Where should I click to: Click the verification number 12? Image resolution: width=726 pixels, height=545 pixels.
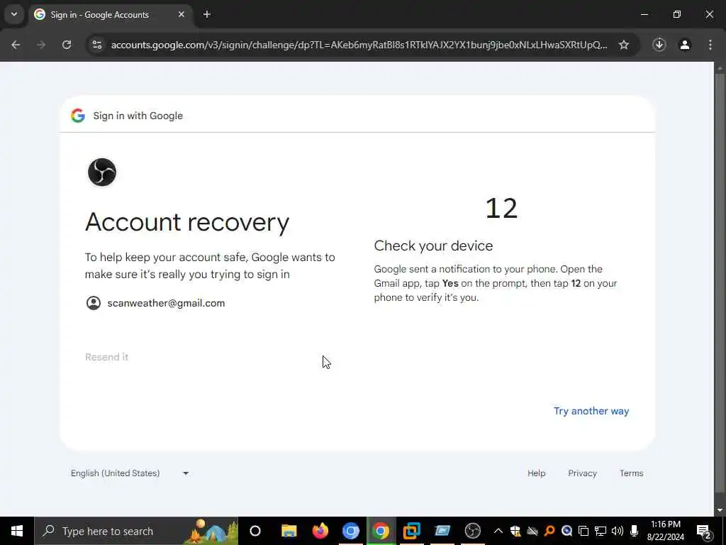tap(501, 209)
